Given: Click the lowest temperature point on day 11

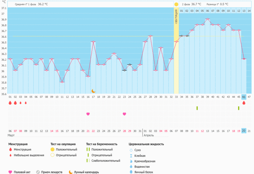Looking at the screenshot, I should 62,82.
